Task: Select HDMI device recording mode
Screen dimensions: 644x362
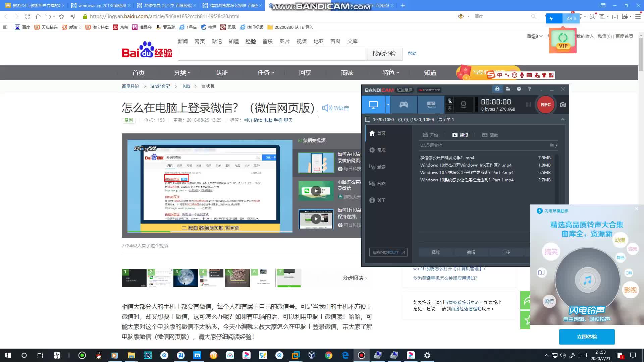Action: (431, 105)
